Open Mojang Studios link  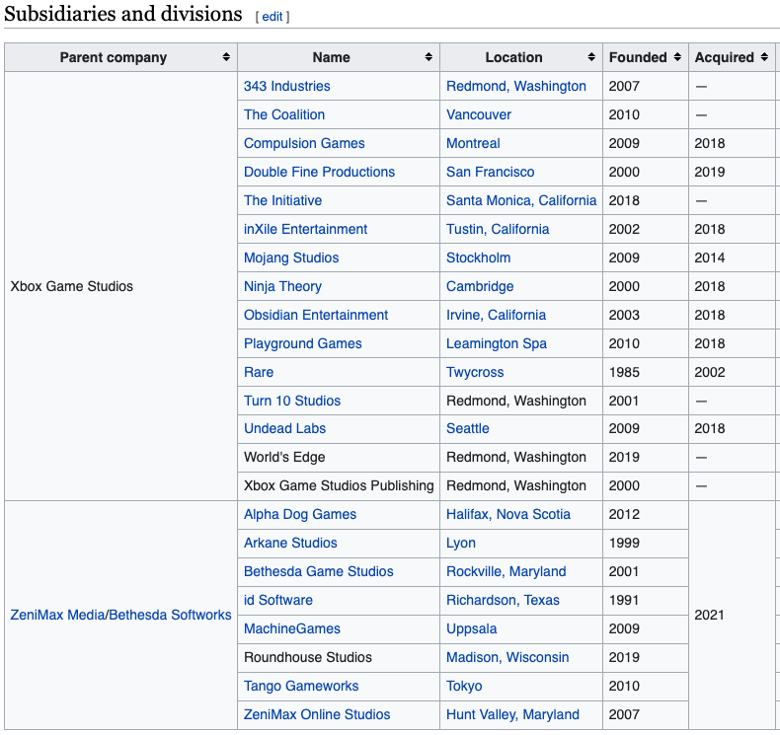click(291, 257)
